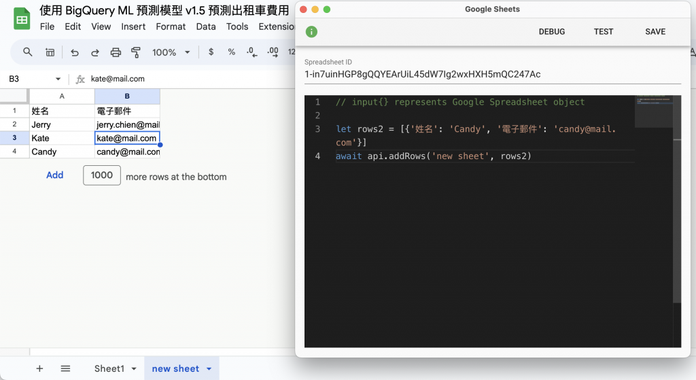696x380 pixels.
Task: Click the DEBUG button
Action: point(552,31)
